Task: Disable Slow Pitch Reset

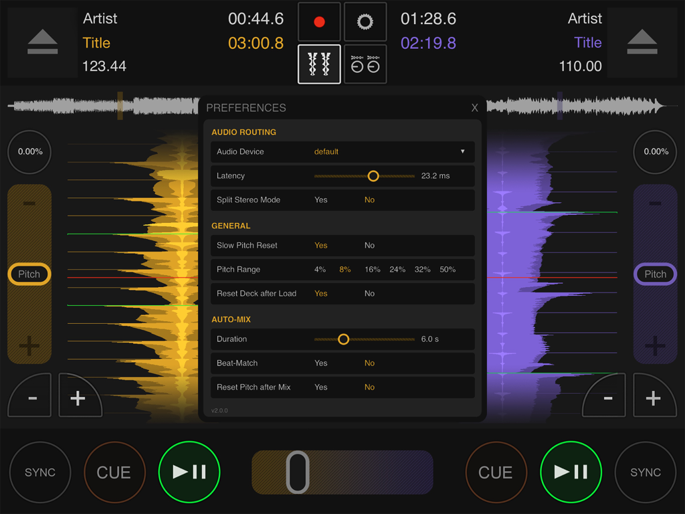Action: (x=369, y=246)
